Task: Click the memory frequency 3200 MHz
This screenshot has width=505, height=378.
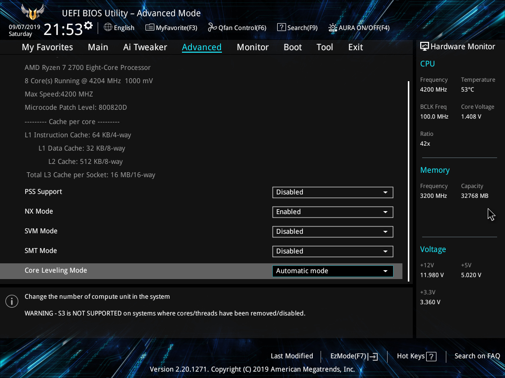Action: [x=433, y=196]
